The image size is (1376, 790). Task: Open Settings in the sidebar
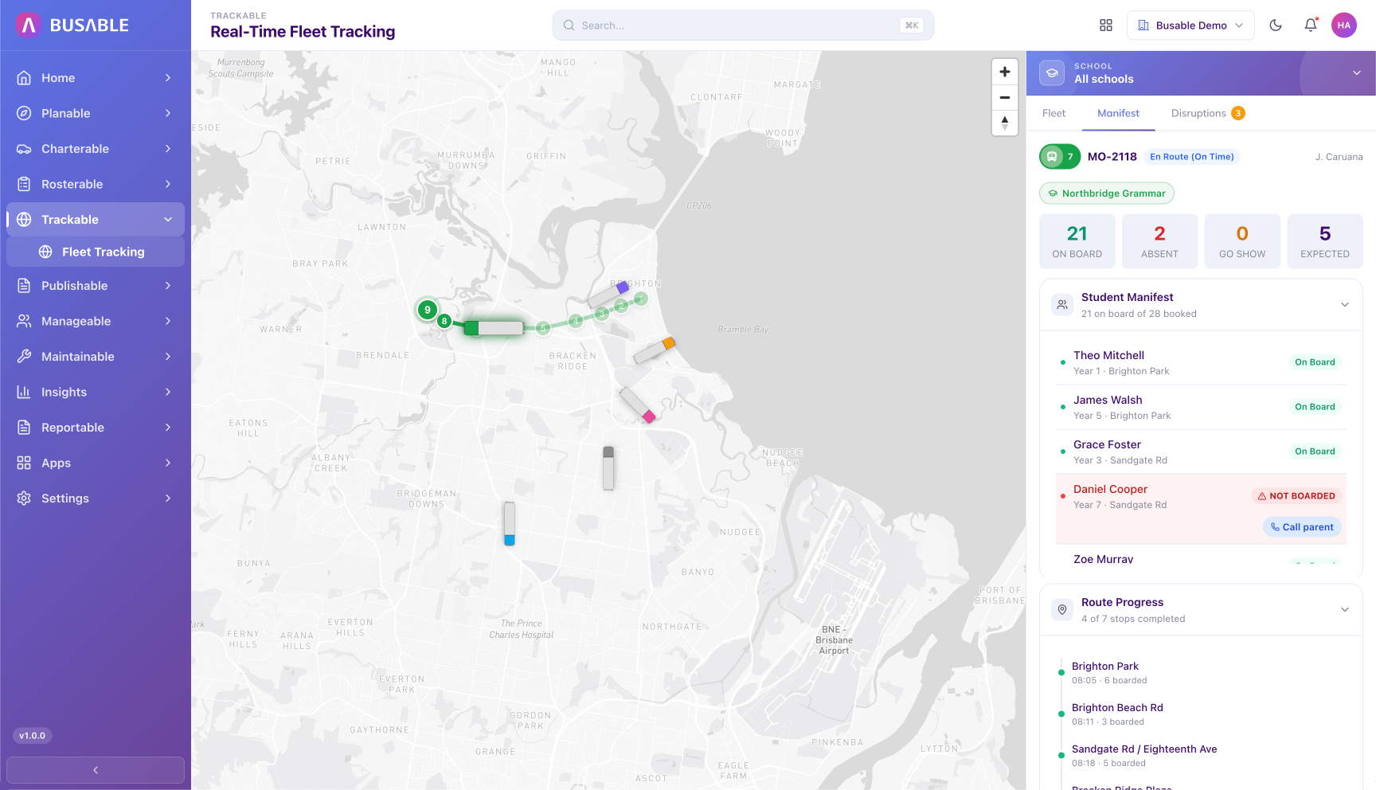96,499
